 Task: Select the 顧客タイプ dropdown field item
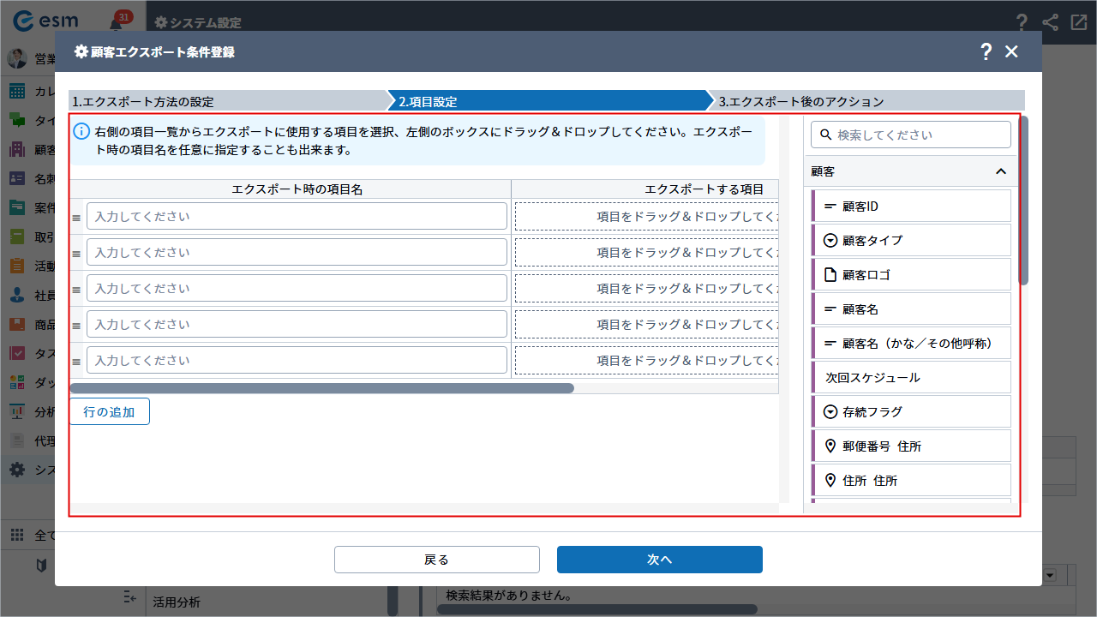pyautogui.click(x=911, y=241)
